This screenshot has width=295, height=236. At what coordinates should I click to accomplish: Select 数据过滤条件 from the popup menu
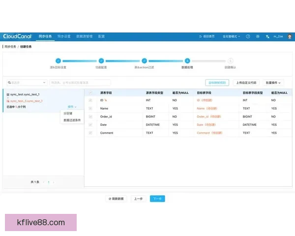coord(72,120)
